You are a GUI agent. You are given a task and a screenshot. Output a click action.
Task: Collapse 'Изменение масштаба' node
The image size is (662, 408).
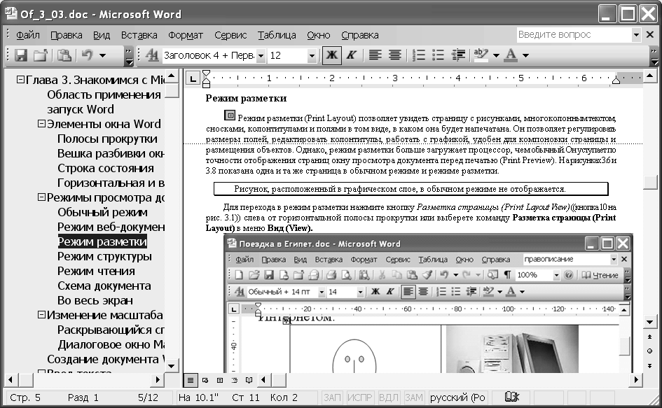point(41,315)
